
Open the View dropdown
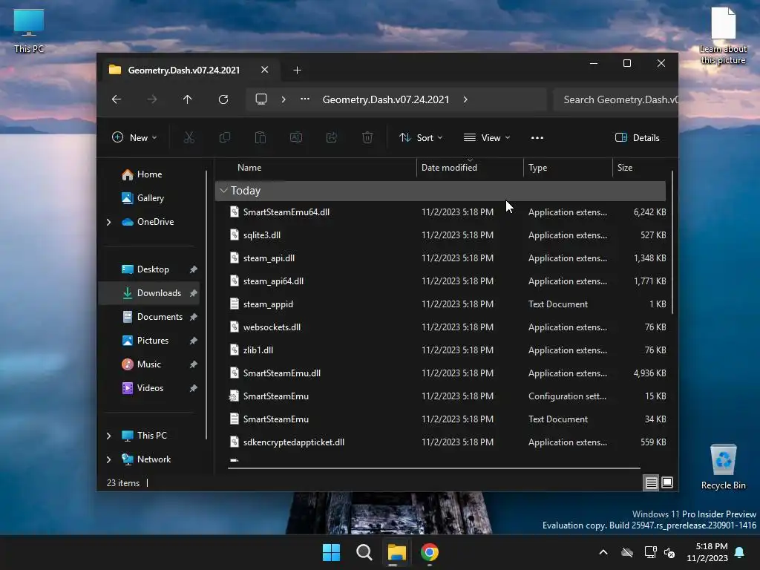click(487, 137)
